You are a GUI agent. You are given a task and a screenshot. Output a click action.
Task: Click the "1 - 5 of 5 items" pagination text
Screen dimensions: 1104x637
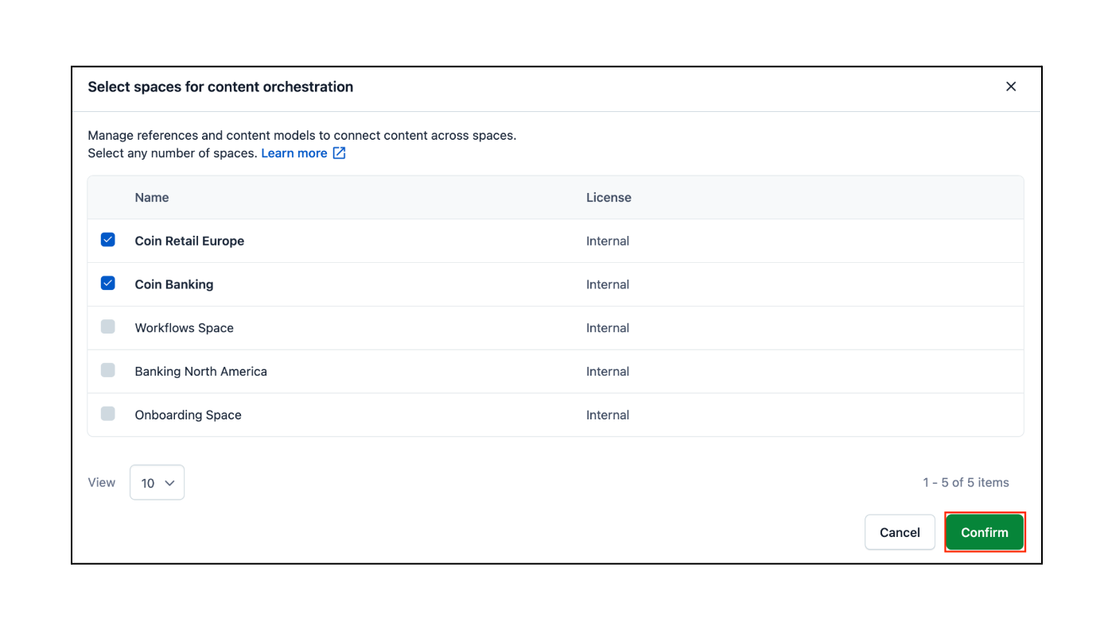(x=966, y=482)
